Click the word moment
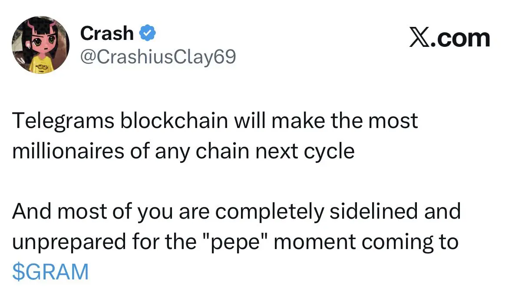512x292 pixels. tap(314, 242)
